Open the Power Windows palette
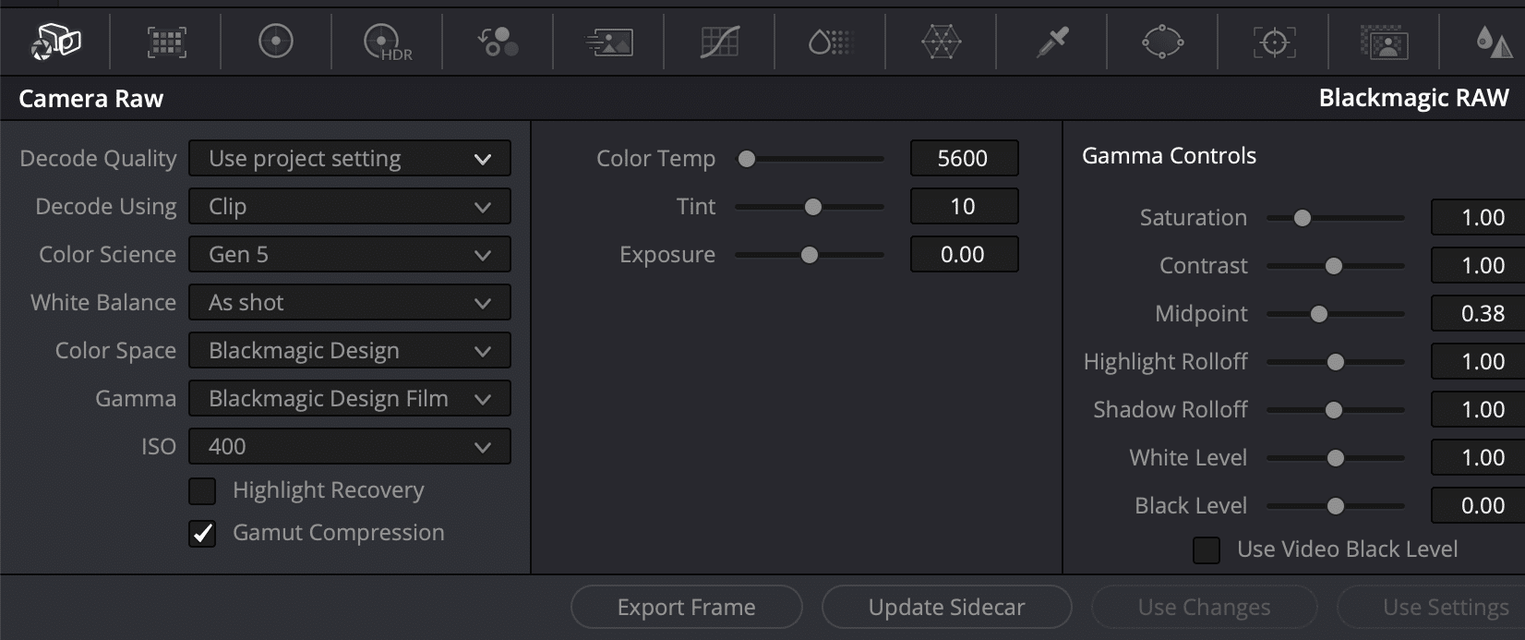This screenshot has height=640, width=1525. pyautogui.click(x=1161, y=42)
